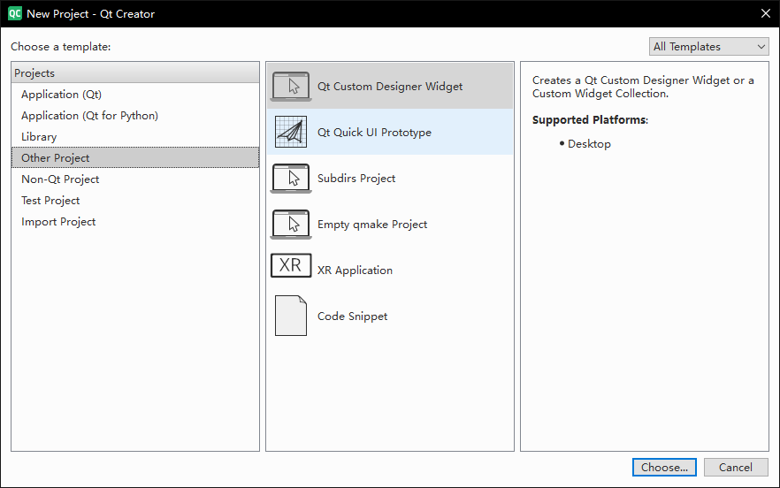Click the Desktop platform bullet text
The width and height of the screenshot is (780, 488).
coord(589,144)
